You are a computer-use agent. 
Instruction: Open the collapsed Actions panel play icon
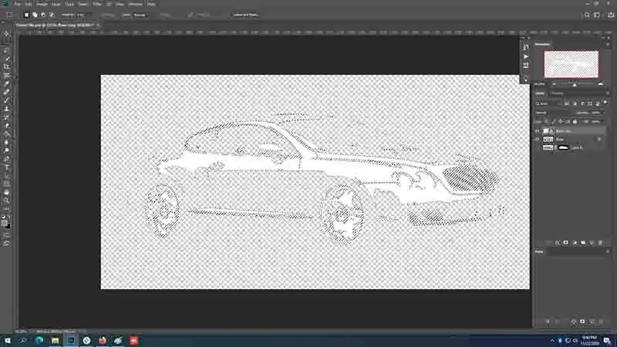tap(526, 56)
